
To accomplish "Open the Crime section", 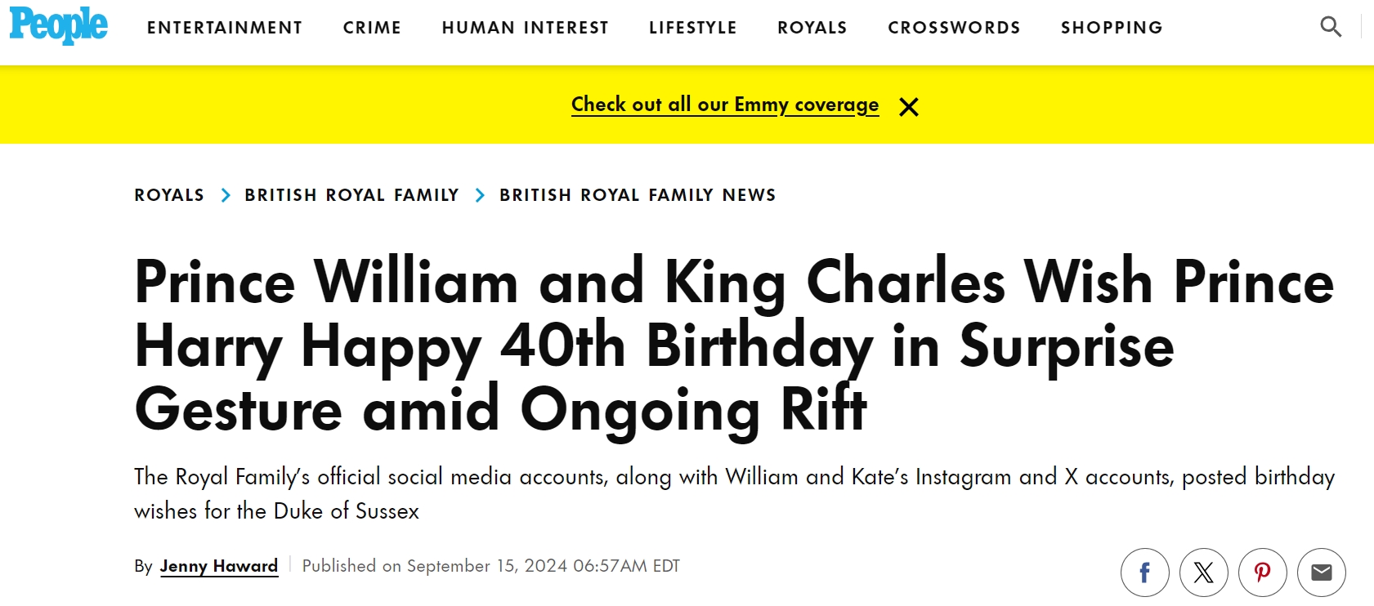I will (372, 28).
